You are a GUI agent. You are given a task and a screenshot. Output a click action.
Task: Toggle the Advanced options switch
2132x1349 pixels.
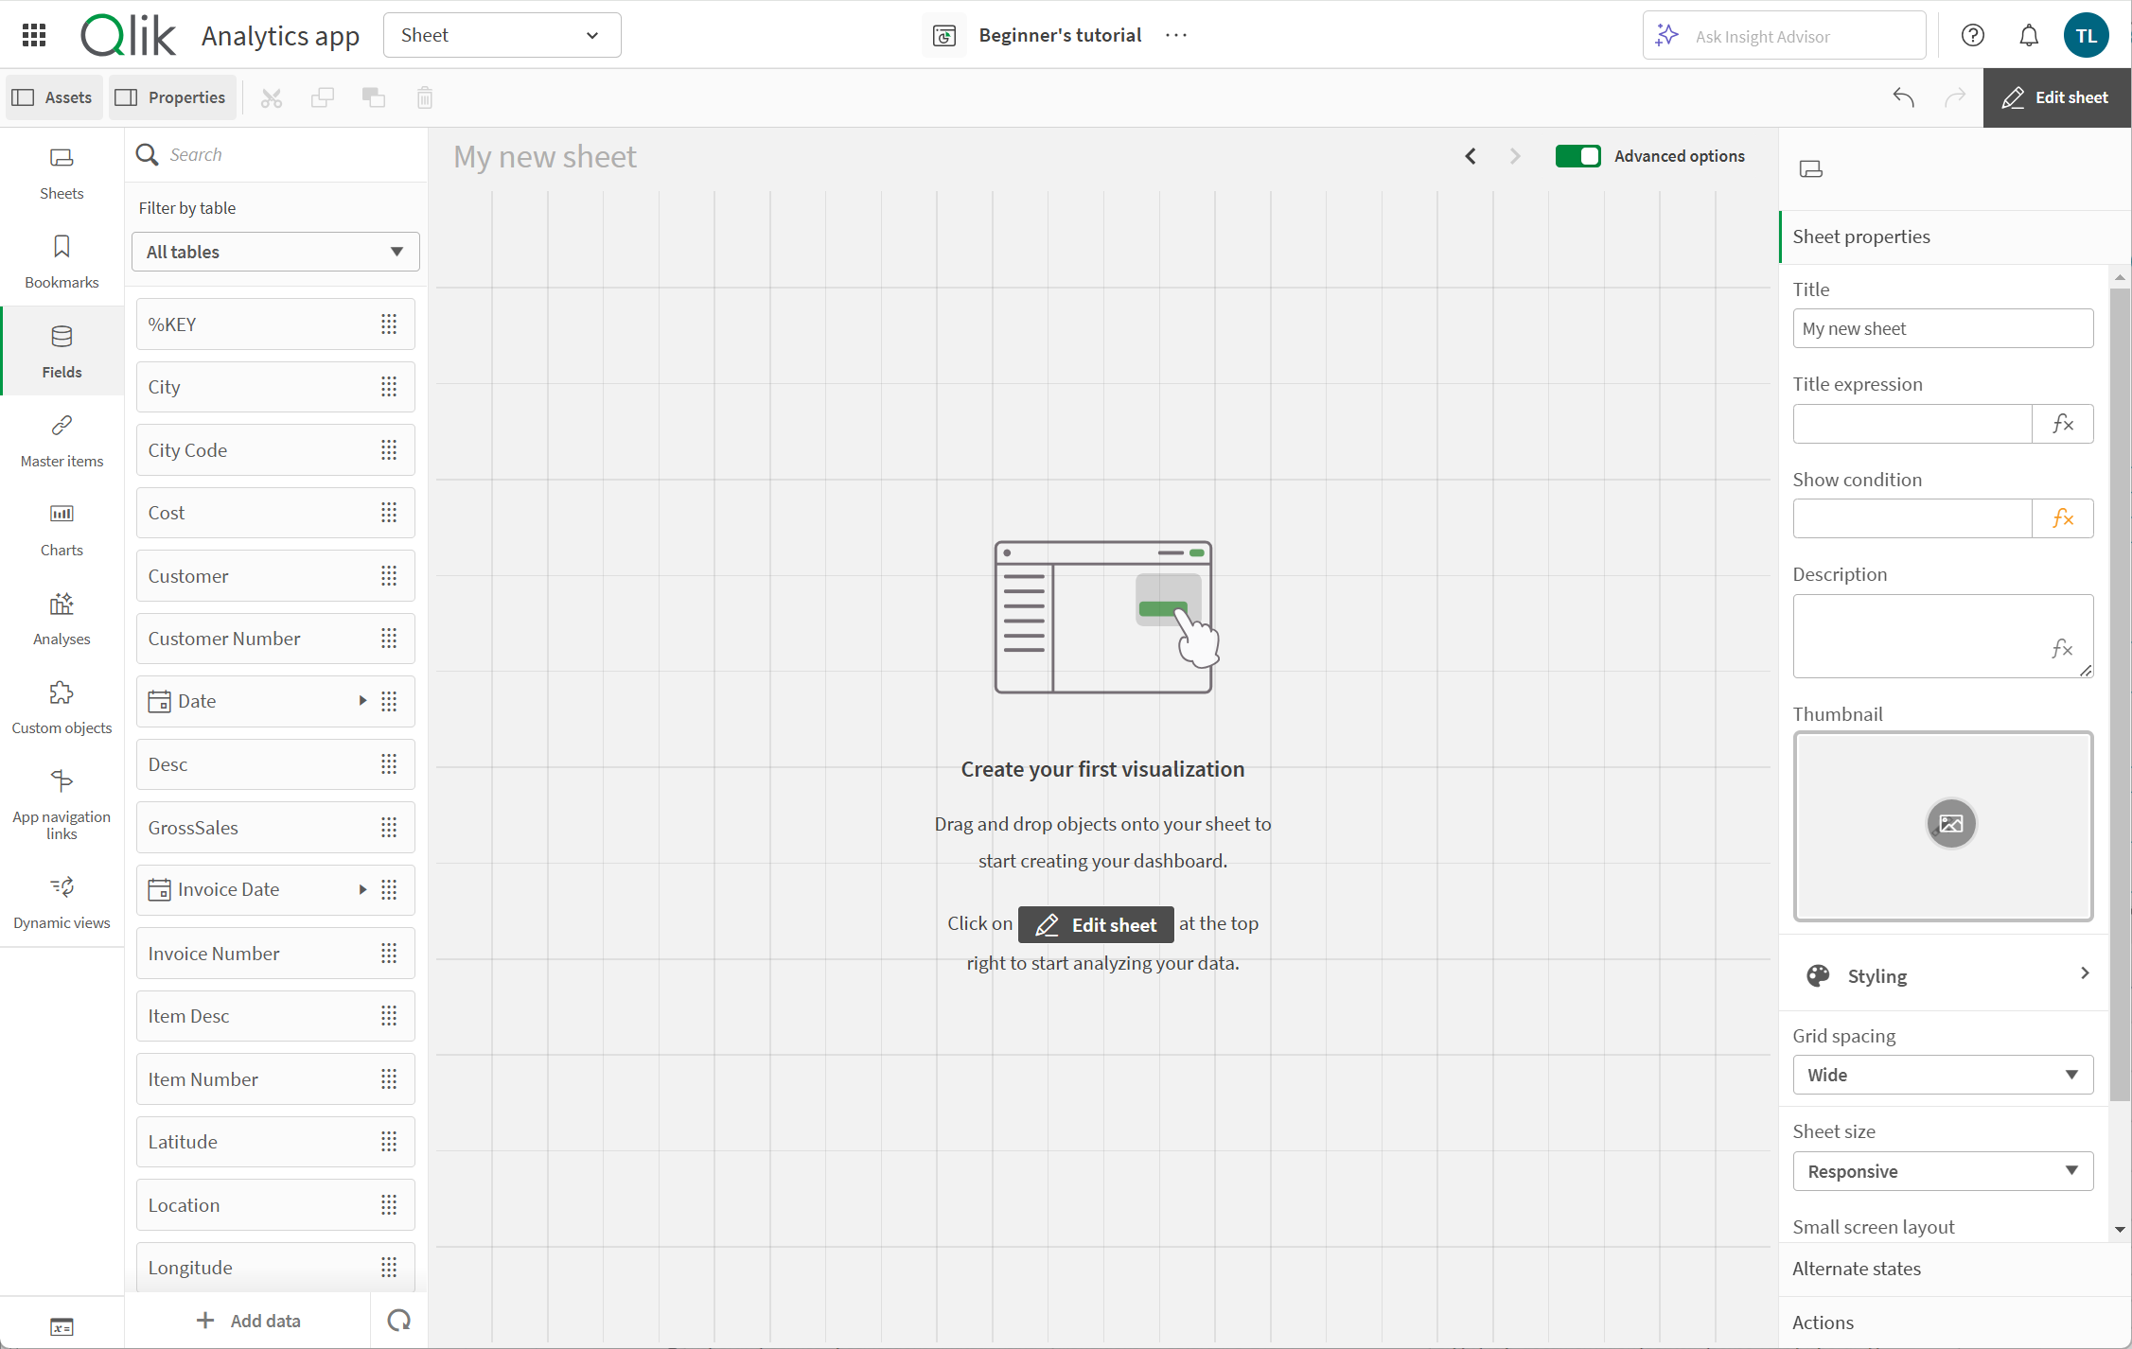(1578, 154)
